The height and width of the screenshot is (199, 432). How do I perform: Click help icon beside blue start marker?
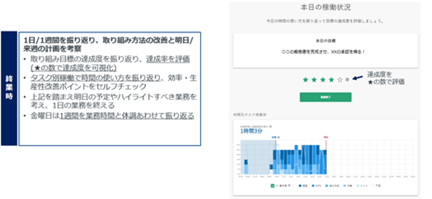tap(279, 137)
